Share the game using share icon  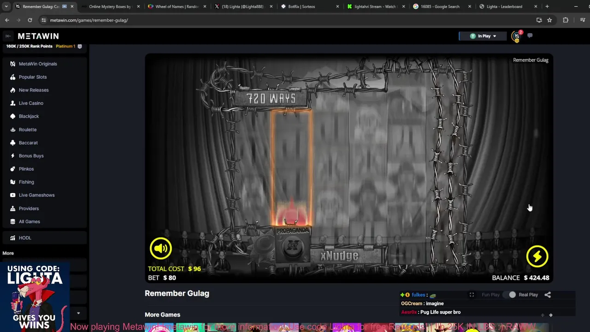pos(548,295)
